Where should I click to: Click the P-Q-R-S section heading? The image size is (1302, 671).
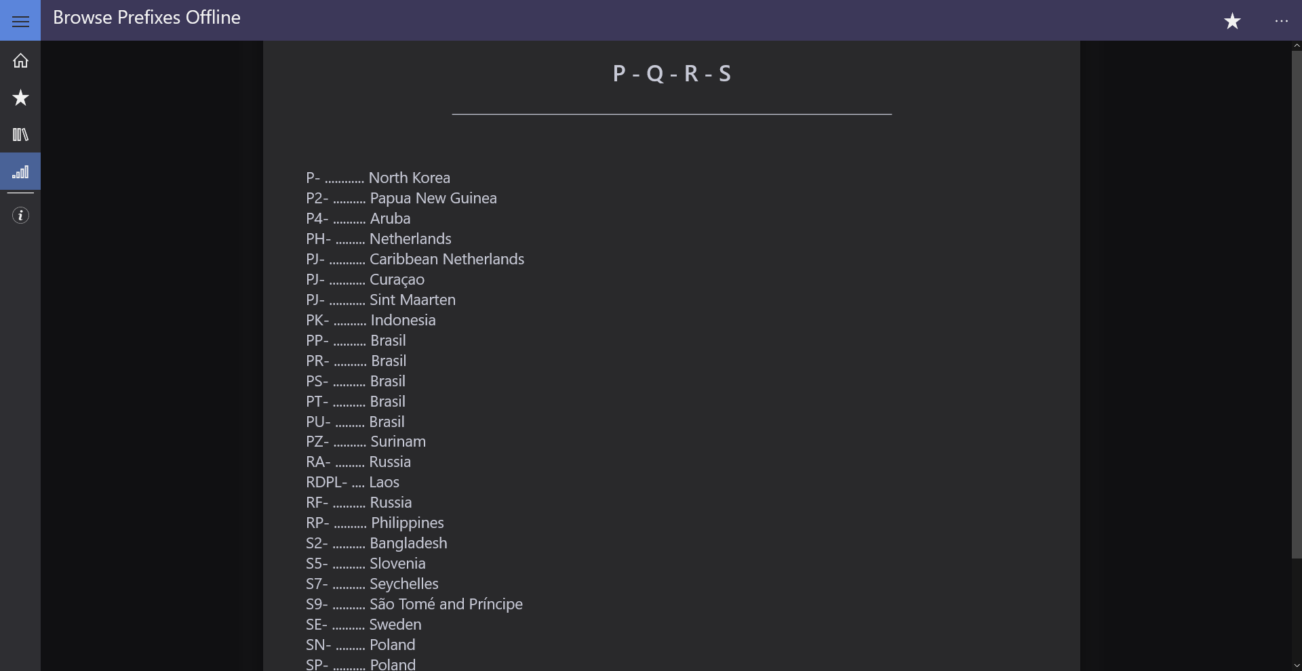pyautogui.click(x=671, y=73)
